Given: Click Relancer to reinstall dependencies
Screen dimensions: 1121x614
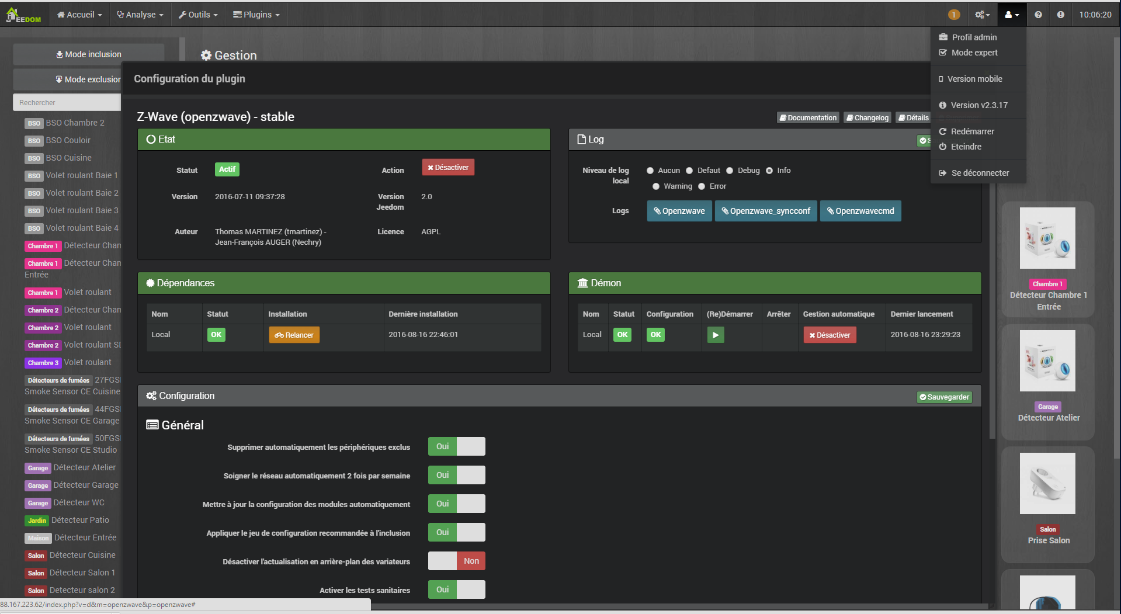Looking at the screenshot, I should 294,335.
